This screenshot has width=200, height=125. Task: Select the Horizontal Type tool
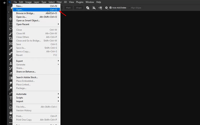[x=10, y=98]
